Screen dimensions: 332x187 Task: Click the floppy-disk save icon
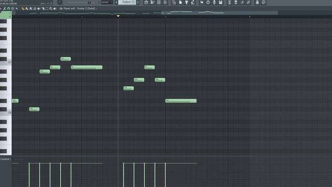click(220, 2)
